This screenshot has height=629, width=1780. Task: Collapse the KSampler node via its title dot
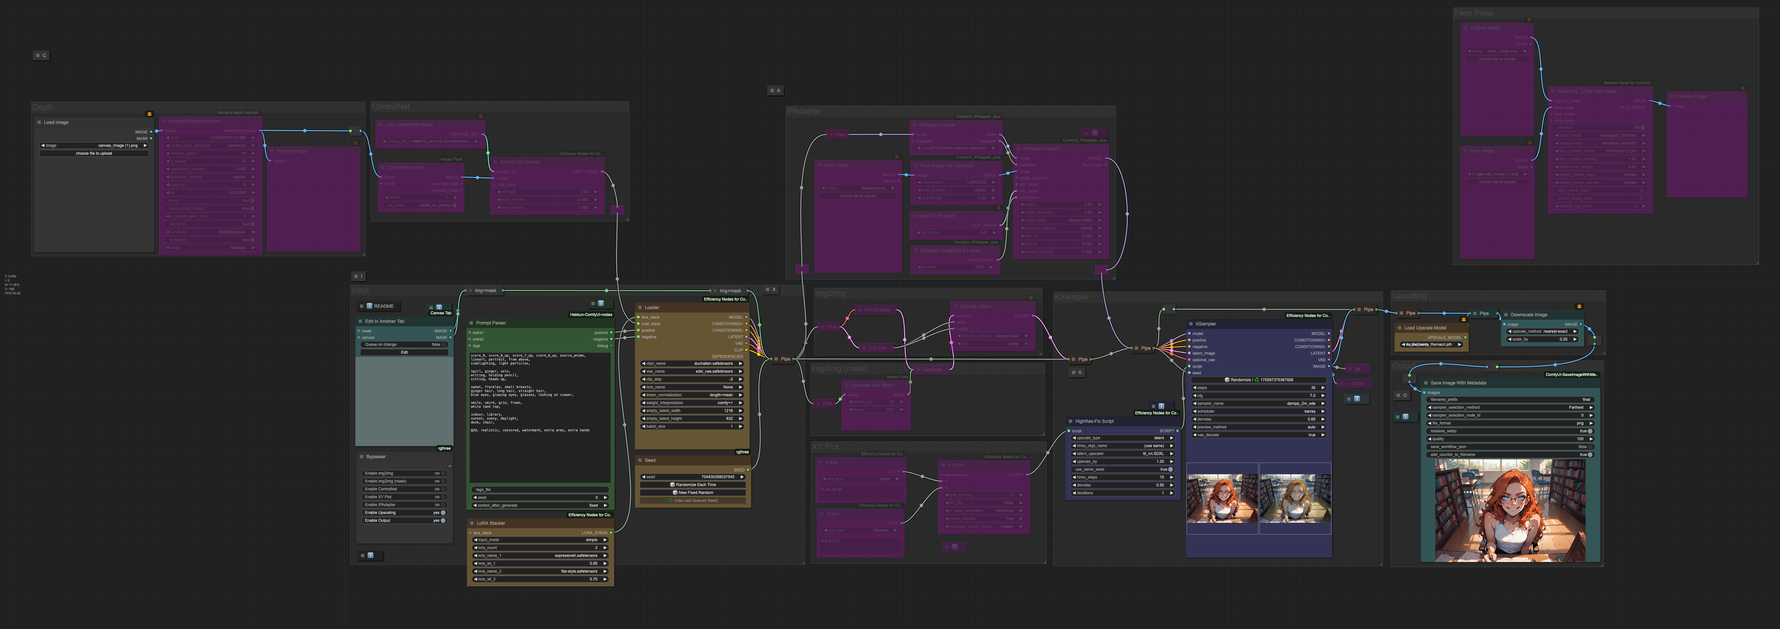1191,324
